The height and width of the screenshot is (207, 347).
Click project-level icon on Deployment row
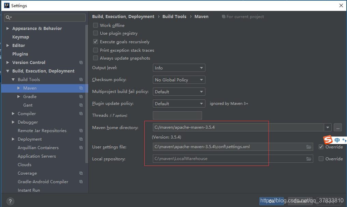(x=81, y=139)
